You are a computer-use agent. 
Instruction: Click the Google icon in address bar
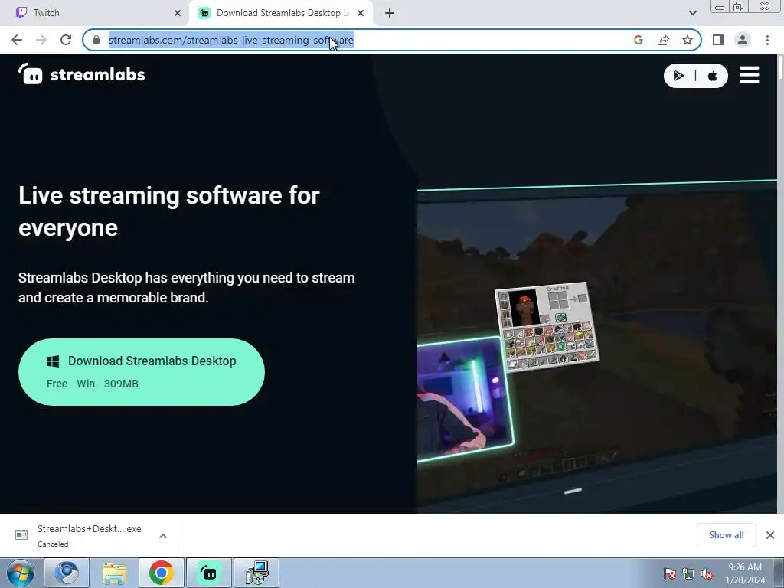[x=638, y=40]
